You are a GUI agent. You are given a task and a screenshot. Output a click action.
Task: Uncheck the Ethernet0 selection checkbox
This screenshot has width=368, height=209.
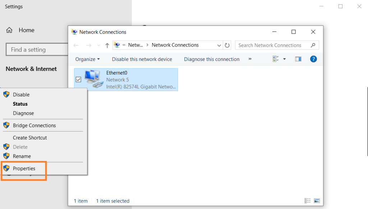79,80
